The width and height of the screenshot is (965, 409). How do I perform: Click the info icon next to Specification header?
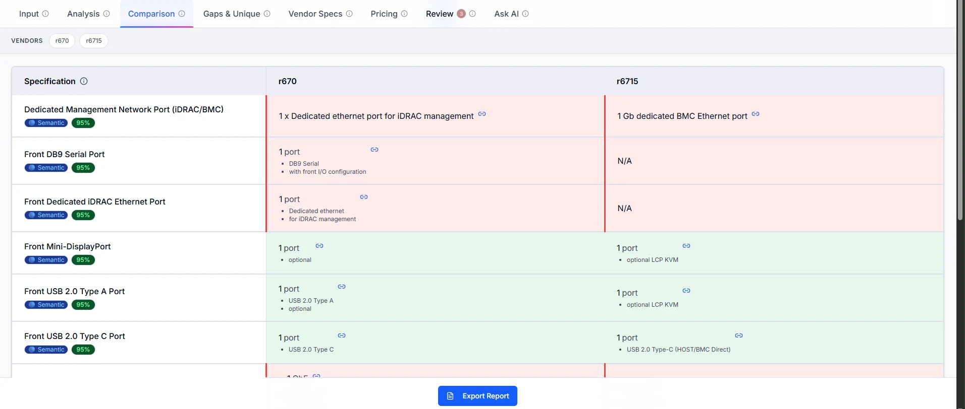click(x=84, y=81)
